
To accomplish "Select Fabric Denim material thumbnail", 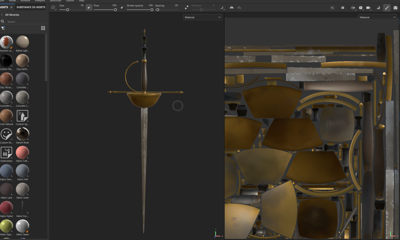I will pyautogui.click(x=6, y=171).
